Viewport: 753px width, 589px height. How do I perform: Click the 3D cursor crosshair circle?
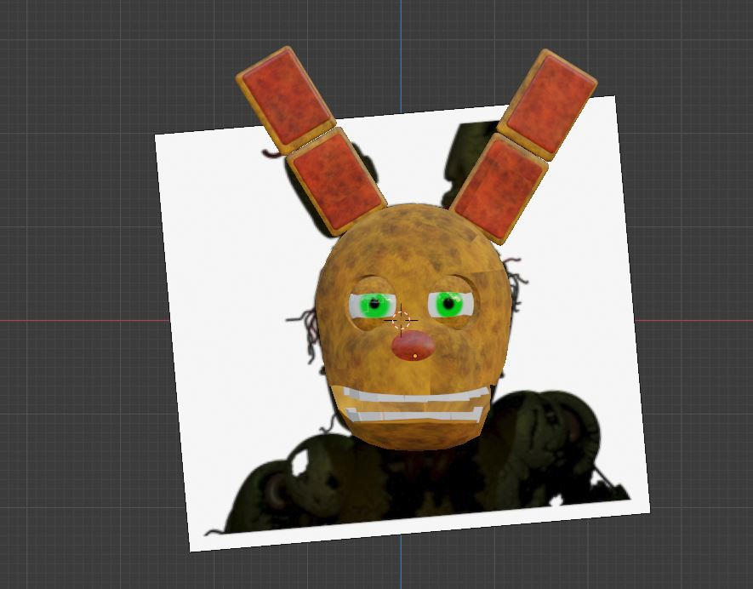[401, 320]
